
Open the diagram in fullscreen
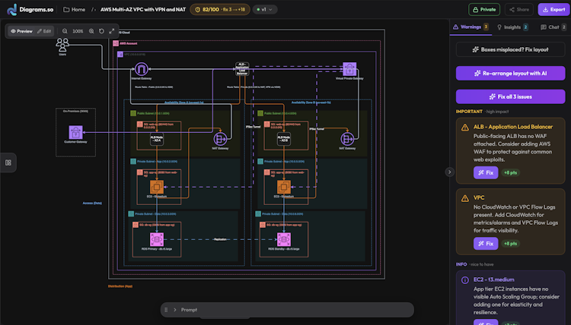coord(112,31)
